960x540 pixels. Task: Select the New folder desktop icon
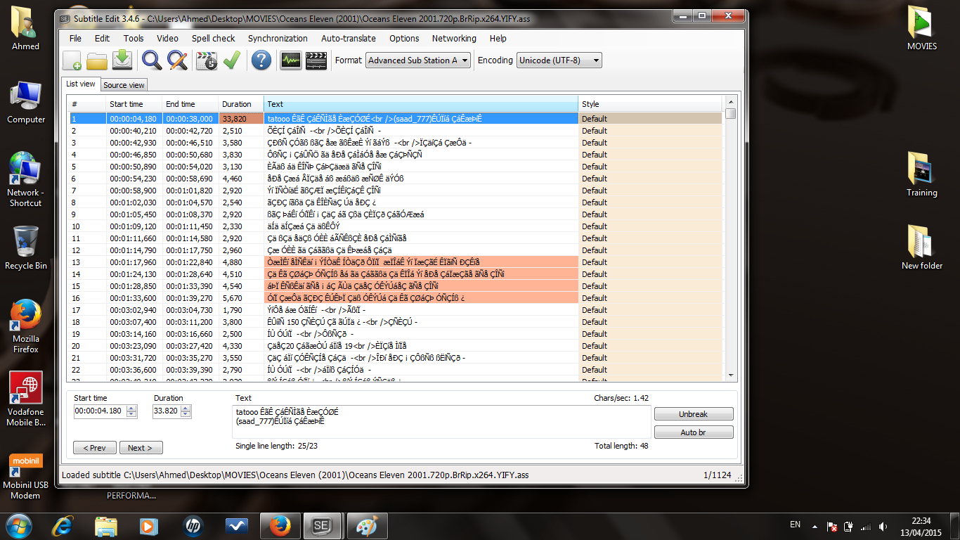(922, 248)
